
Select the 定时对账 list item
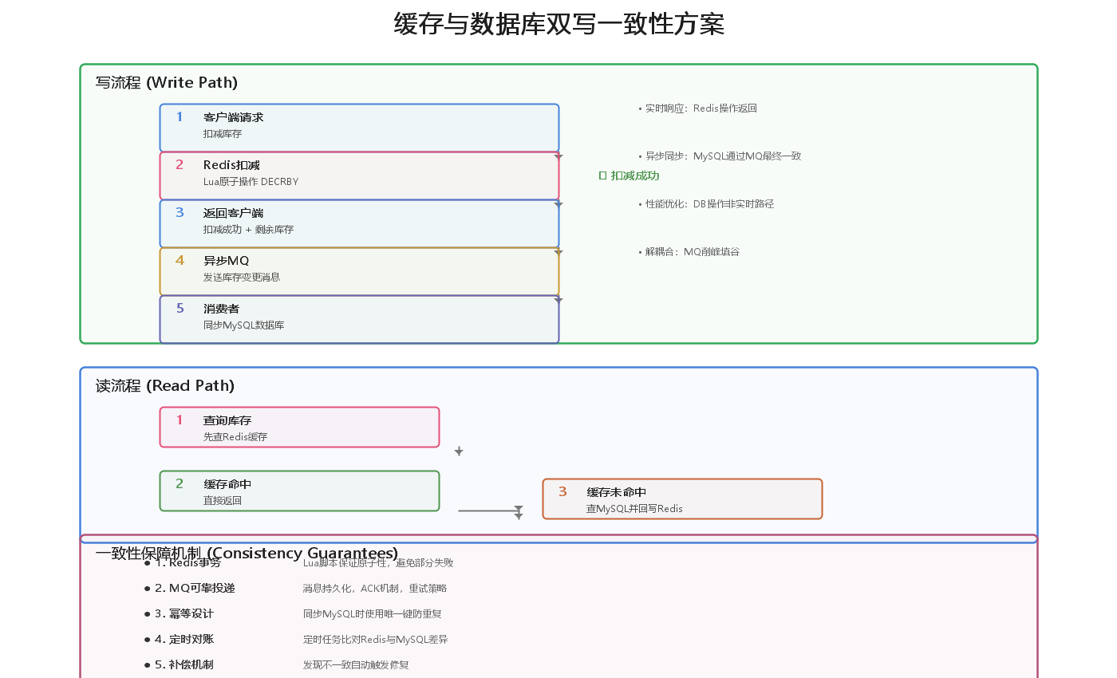184,640
